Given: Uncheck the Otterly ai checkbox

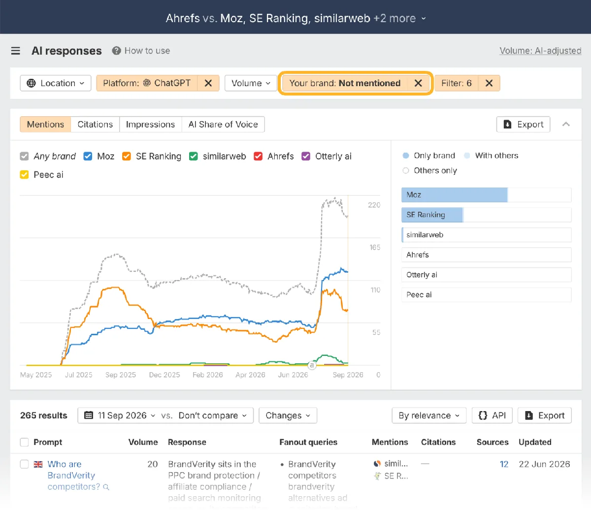Looking at the screenshot, I should click(x=306, y=156).
